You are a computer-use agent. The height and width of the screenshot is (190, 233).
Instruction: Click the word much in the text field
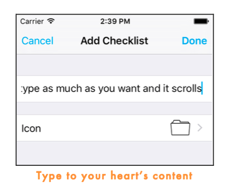coord(69,88)
